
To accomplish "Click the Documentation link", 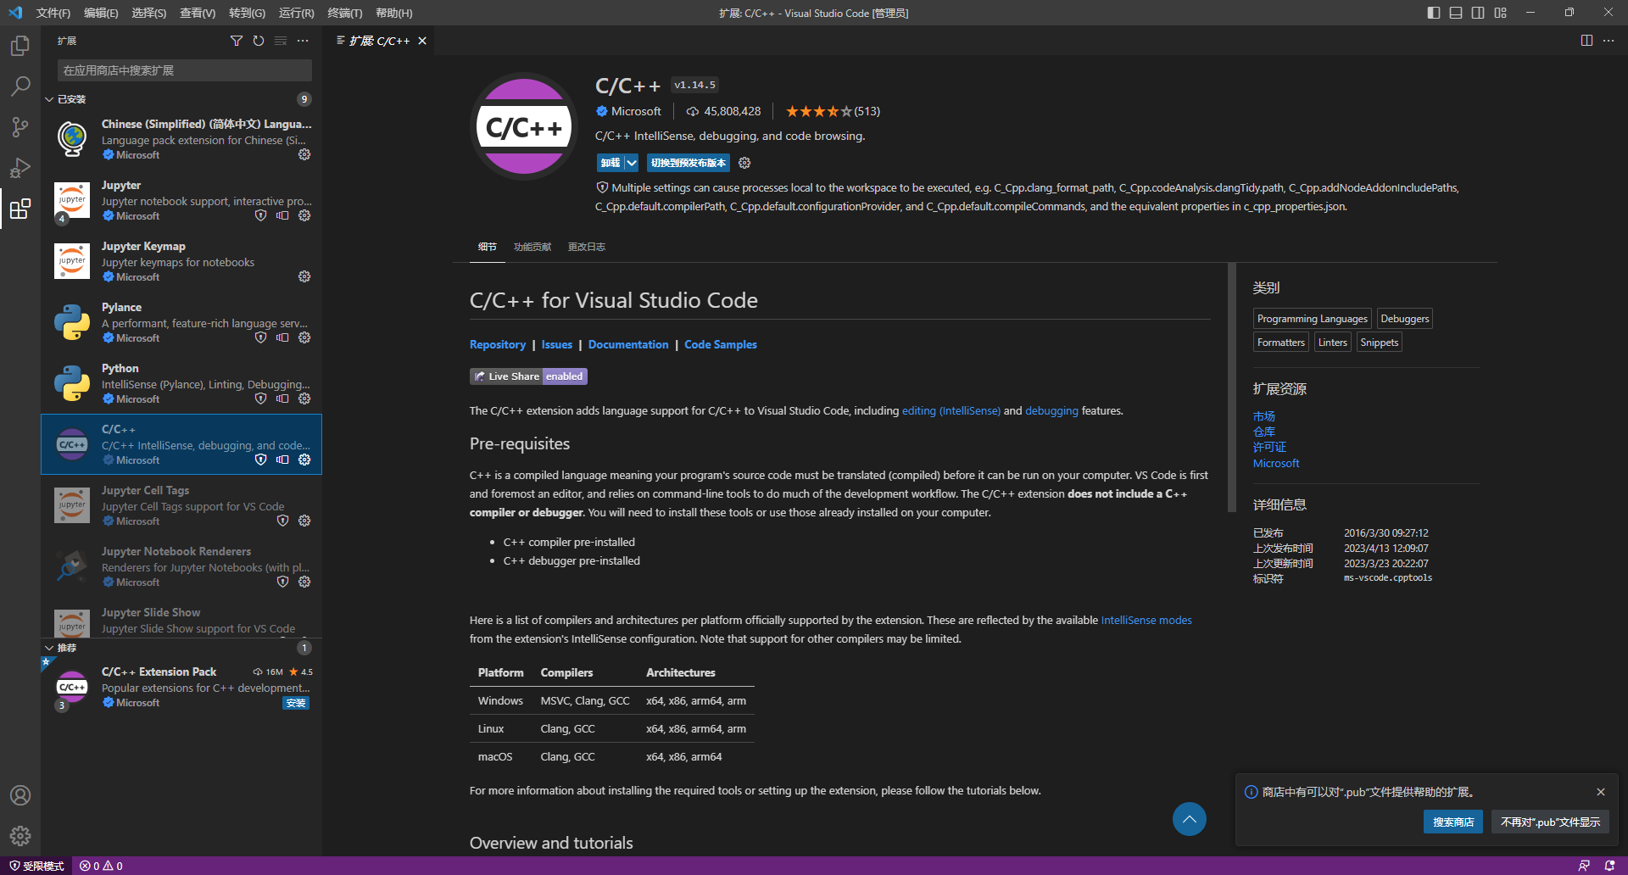I will tap(627, 344).
